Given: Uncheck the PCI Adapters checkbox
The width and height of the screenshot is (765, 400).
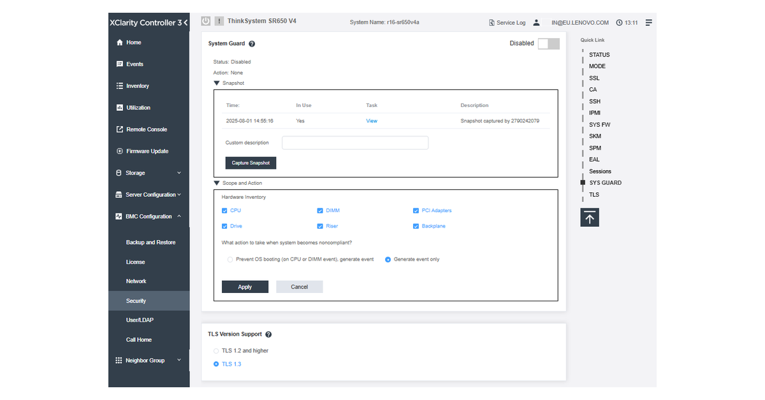Looking at the screenshot, I should pos(416,210).
